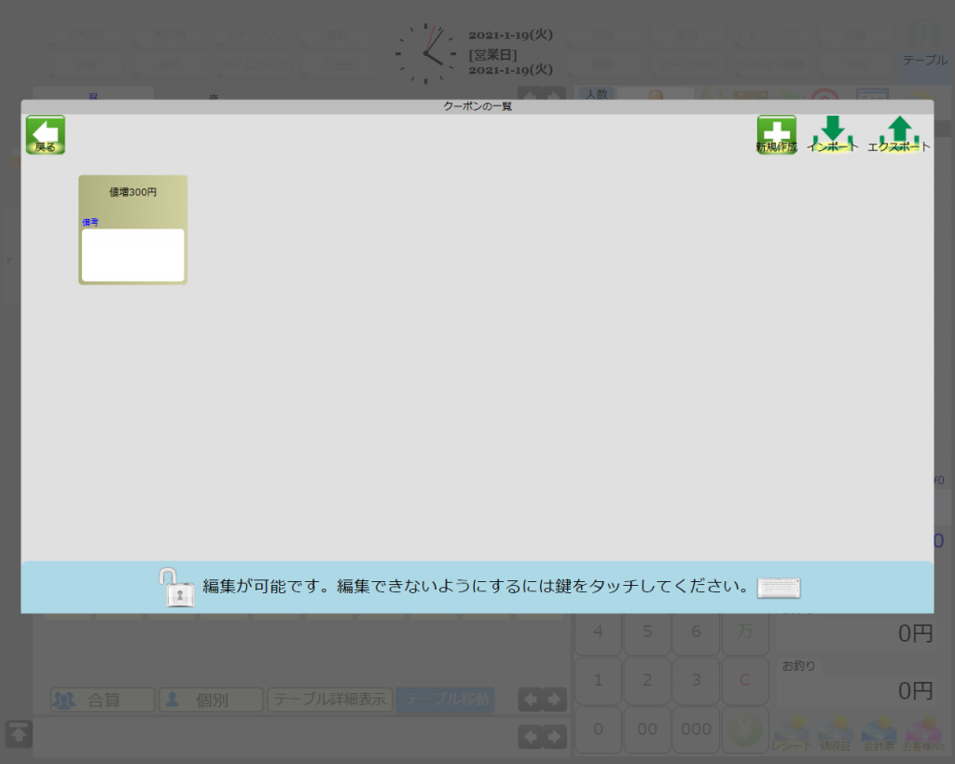Screen dimensions: 955x764
Task: Click the scroll-to-top arrow icon at bottom left
Action: 19,733
